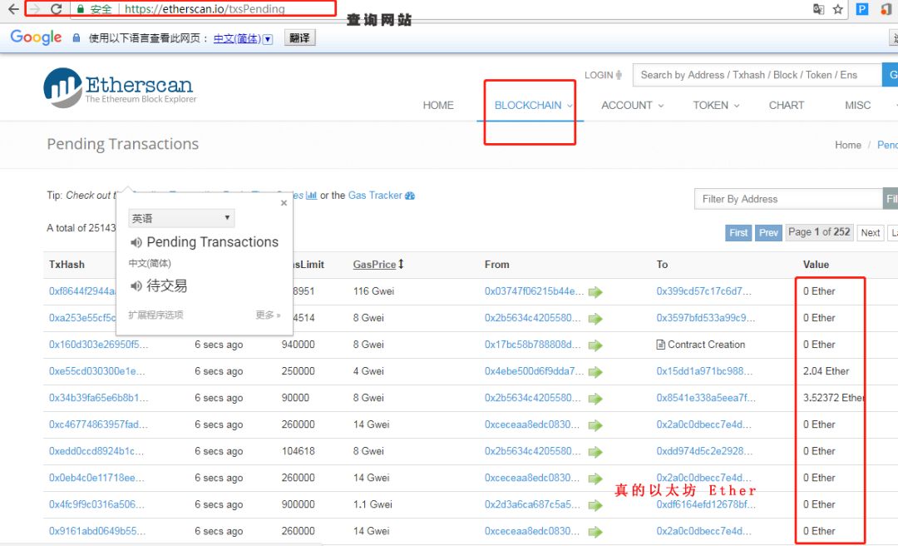Click the green arrow beside address 0x03747f06215b44e
The height and width of the screenshot is (546, 898).
[595, 291]
